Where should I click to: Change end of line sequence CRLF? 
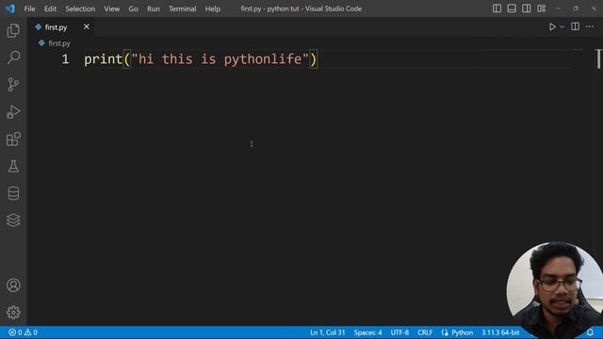(x=425, y=332)
